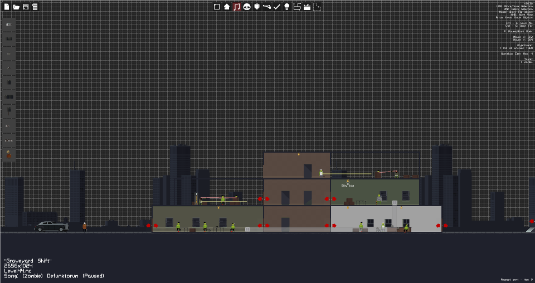Click the Level44.nc file name

[18, 271]
